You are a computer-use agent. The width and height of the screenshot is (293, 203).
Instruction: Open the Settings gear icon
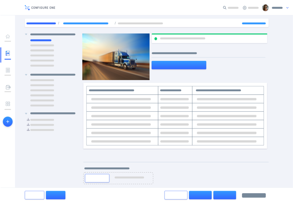pos(244,8)
